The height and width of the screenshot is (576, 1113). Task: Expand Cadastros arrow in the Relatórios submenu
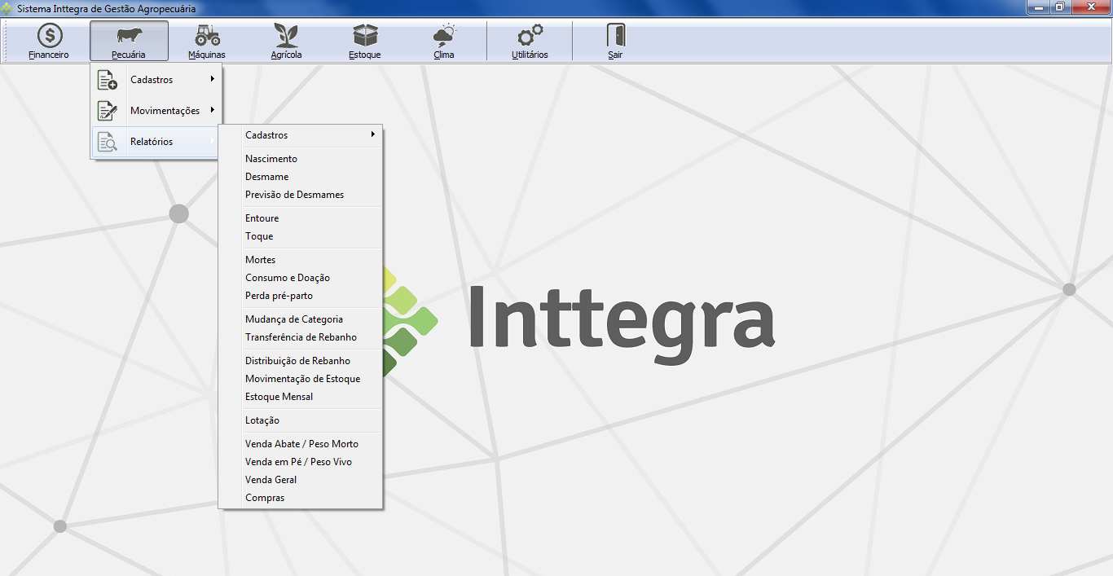point(373,134)
